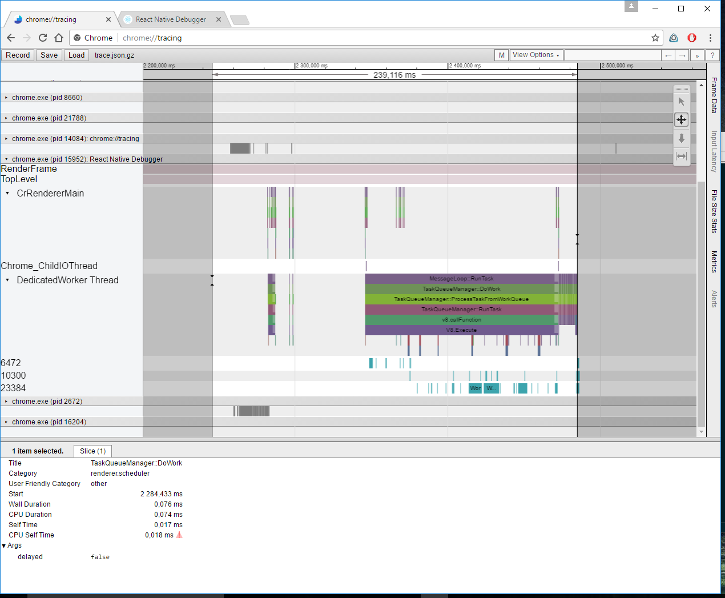Expand chrome.exe pid 21788 process
This screenshot has width=725, height=598.
point(6,118)
